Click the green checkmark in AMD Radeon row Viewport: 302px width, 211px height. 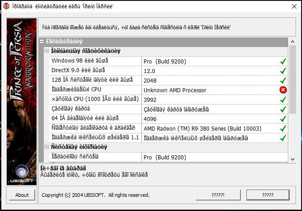283,128
